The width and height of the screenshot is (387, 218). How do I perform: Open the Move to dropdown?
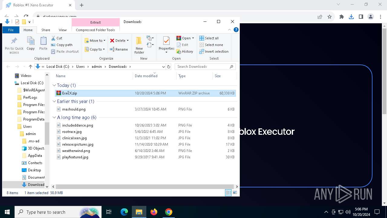coord(95,41)
